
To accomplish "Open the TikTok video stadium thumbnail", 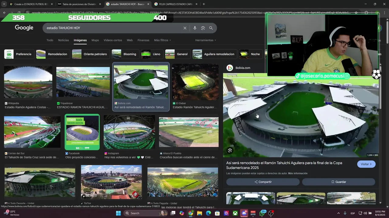I will point(111,182).
